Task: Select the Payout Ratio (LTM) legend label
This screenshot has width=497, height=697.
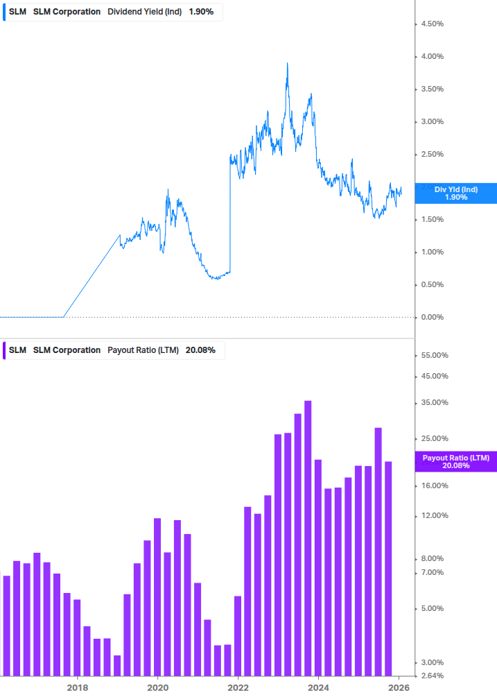Action: coord(143,350)
